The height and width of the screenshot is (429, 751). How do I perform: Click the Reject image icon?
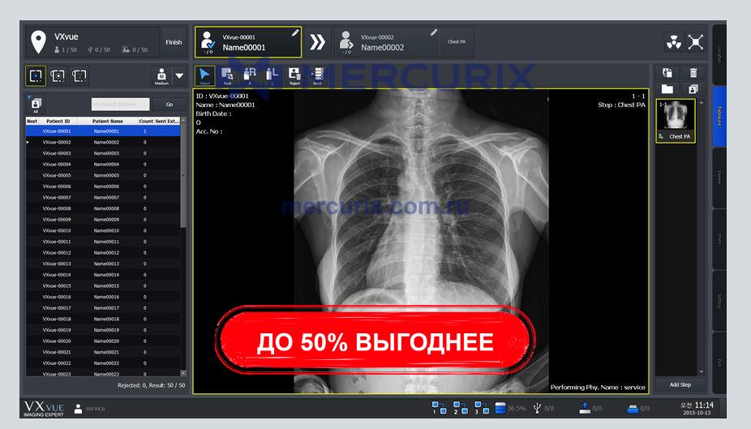(x=294, y=76)
